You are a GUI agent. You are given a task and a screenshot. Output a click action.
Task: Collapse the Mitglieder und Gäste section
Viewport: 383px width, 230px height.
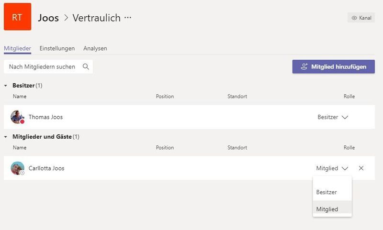point(6,137)
